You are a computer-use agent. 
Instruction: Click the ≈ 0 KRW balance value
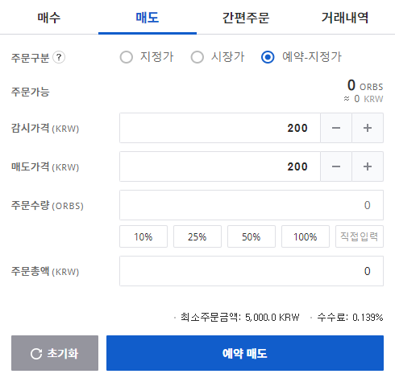[364, 99]
